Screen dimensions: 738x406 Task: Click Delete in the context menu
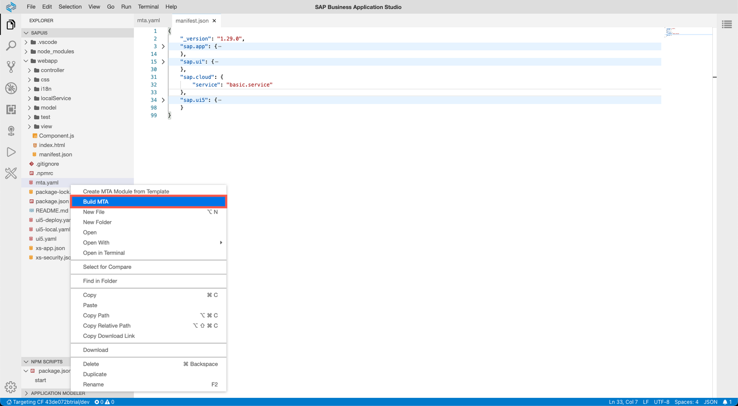(149, 364)
